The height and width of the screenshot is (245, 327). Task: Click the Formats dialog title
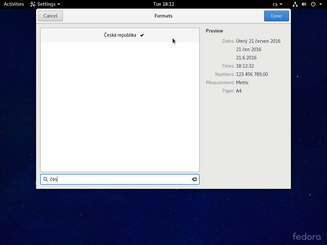[163, 16]
